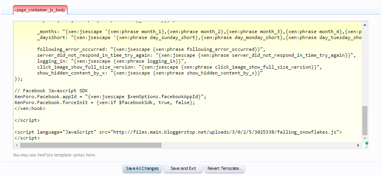Click Save and Exit button
This screenshot has width=382, height=175.
(x=183, y=168)
